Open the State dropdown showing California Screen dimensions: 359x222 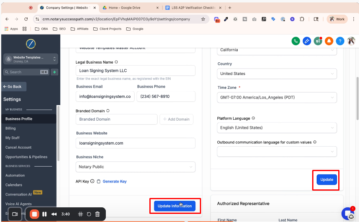click(x=277, y=50)
